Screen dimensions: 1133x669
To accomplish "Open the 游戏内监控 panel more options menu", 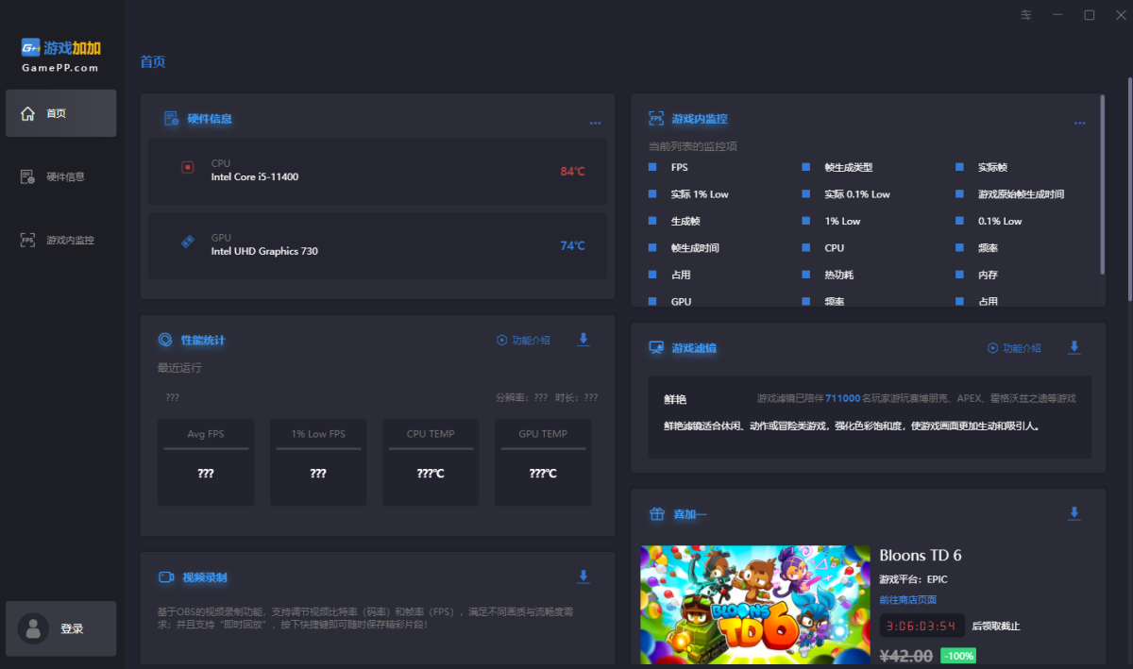I will coord(1079,123).
